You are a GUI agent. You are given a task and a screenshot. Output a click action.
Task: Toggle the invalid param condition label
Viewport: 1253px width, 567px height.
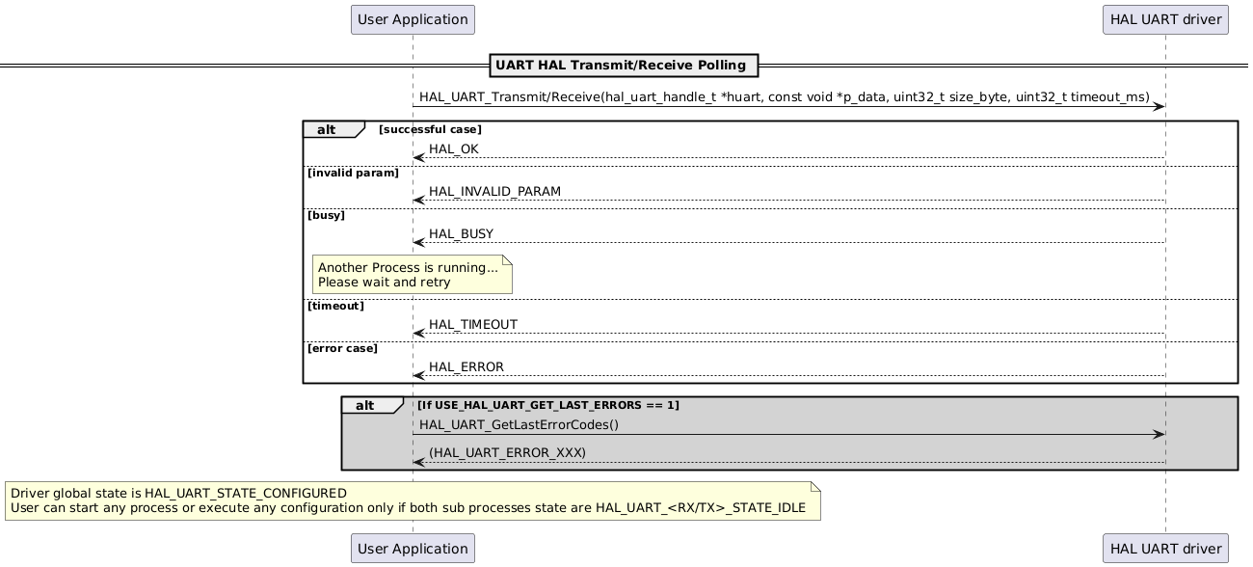pyautogui.click(x=353, y=173)
